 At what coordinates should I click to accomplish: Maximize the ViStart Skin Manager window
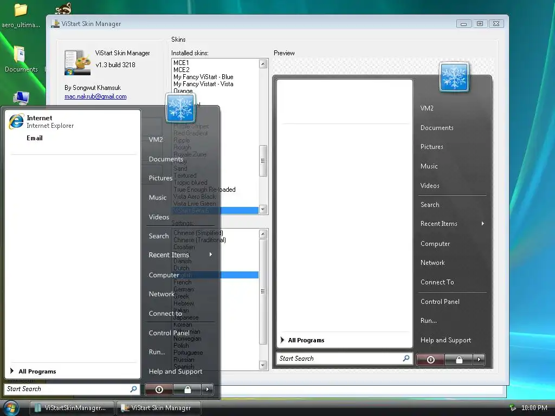(480, 24)
